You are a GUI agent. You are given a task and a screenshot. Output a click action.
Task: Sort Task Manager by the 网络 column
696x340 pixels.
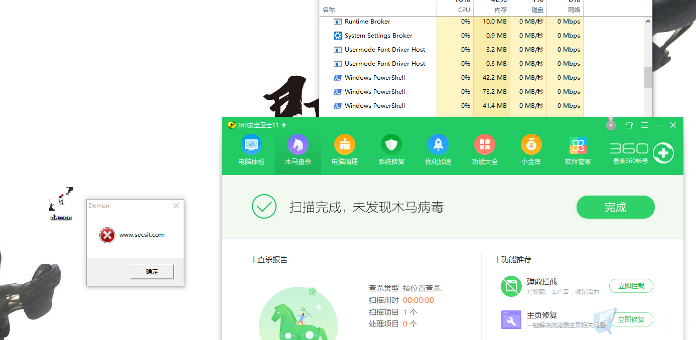[574, 10]
